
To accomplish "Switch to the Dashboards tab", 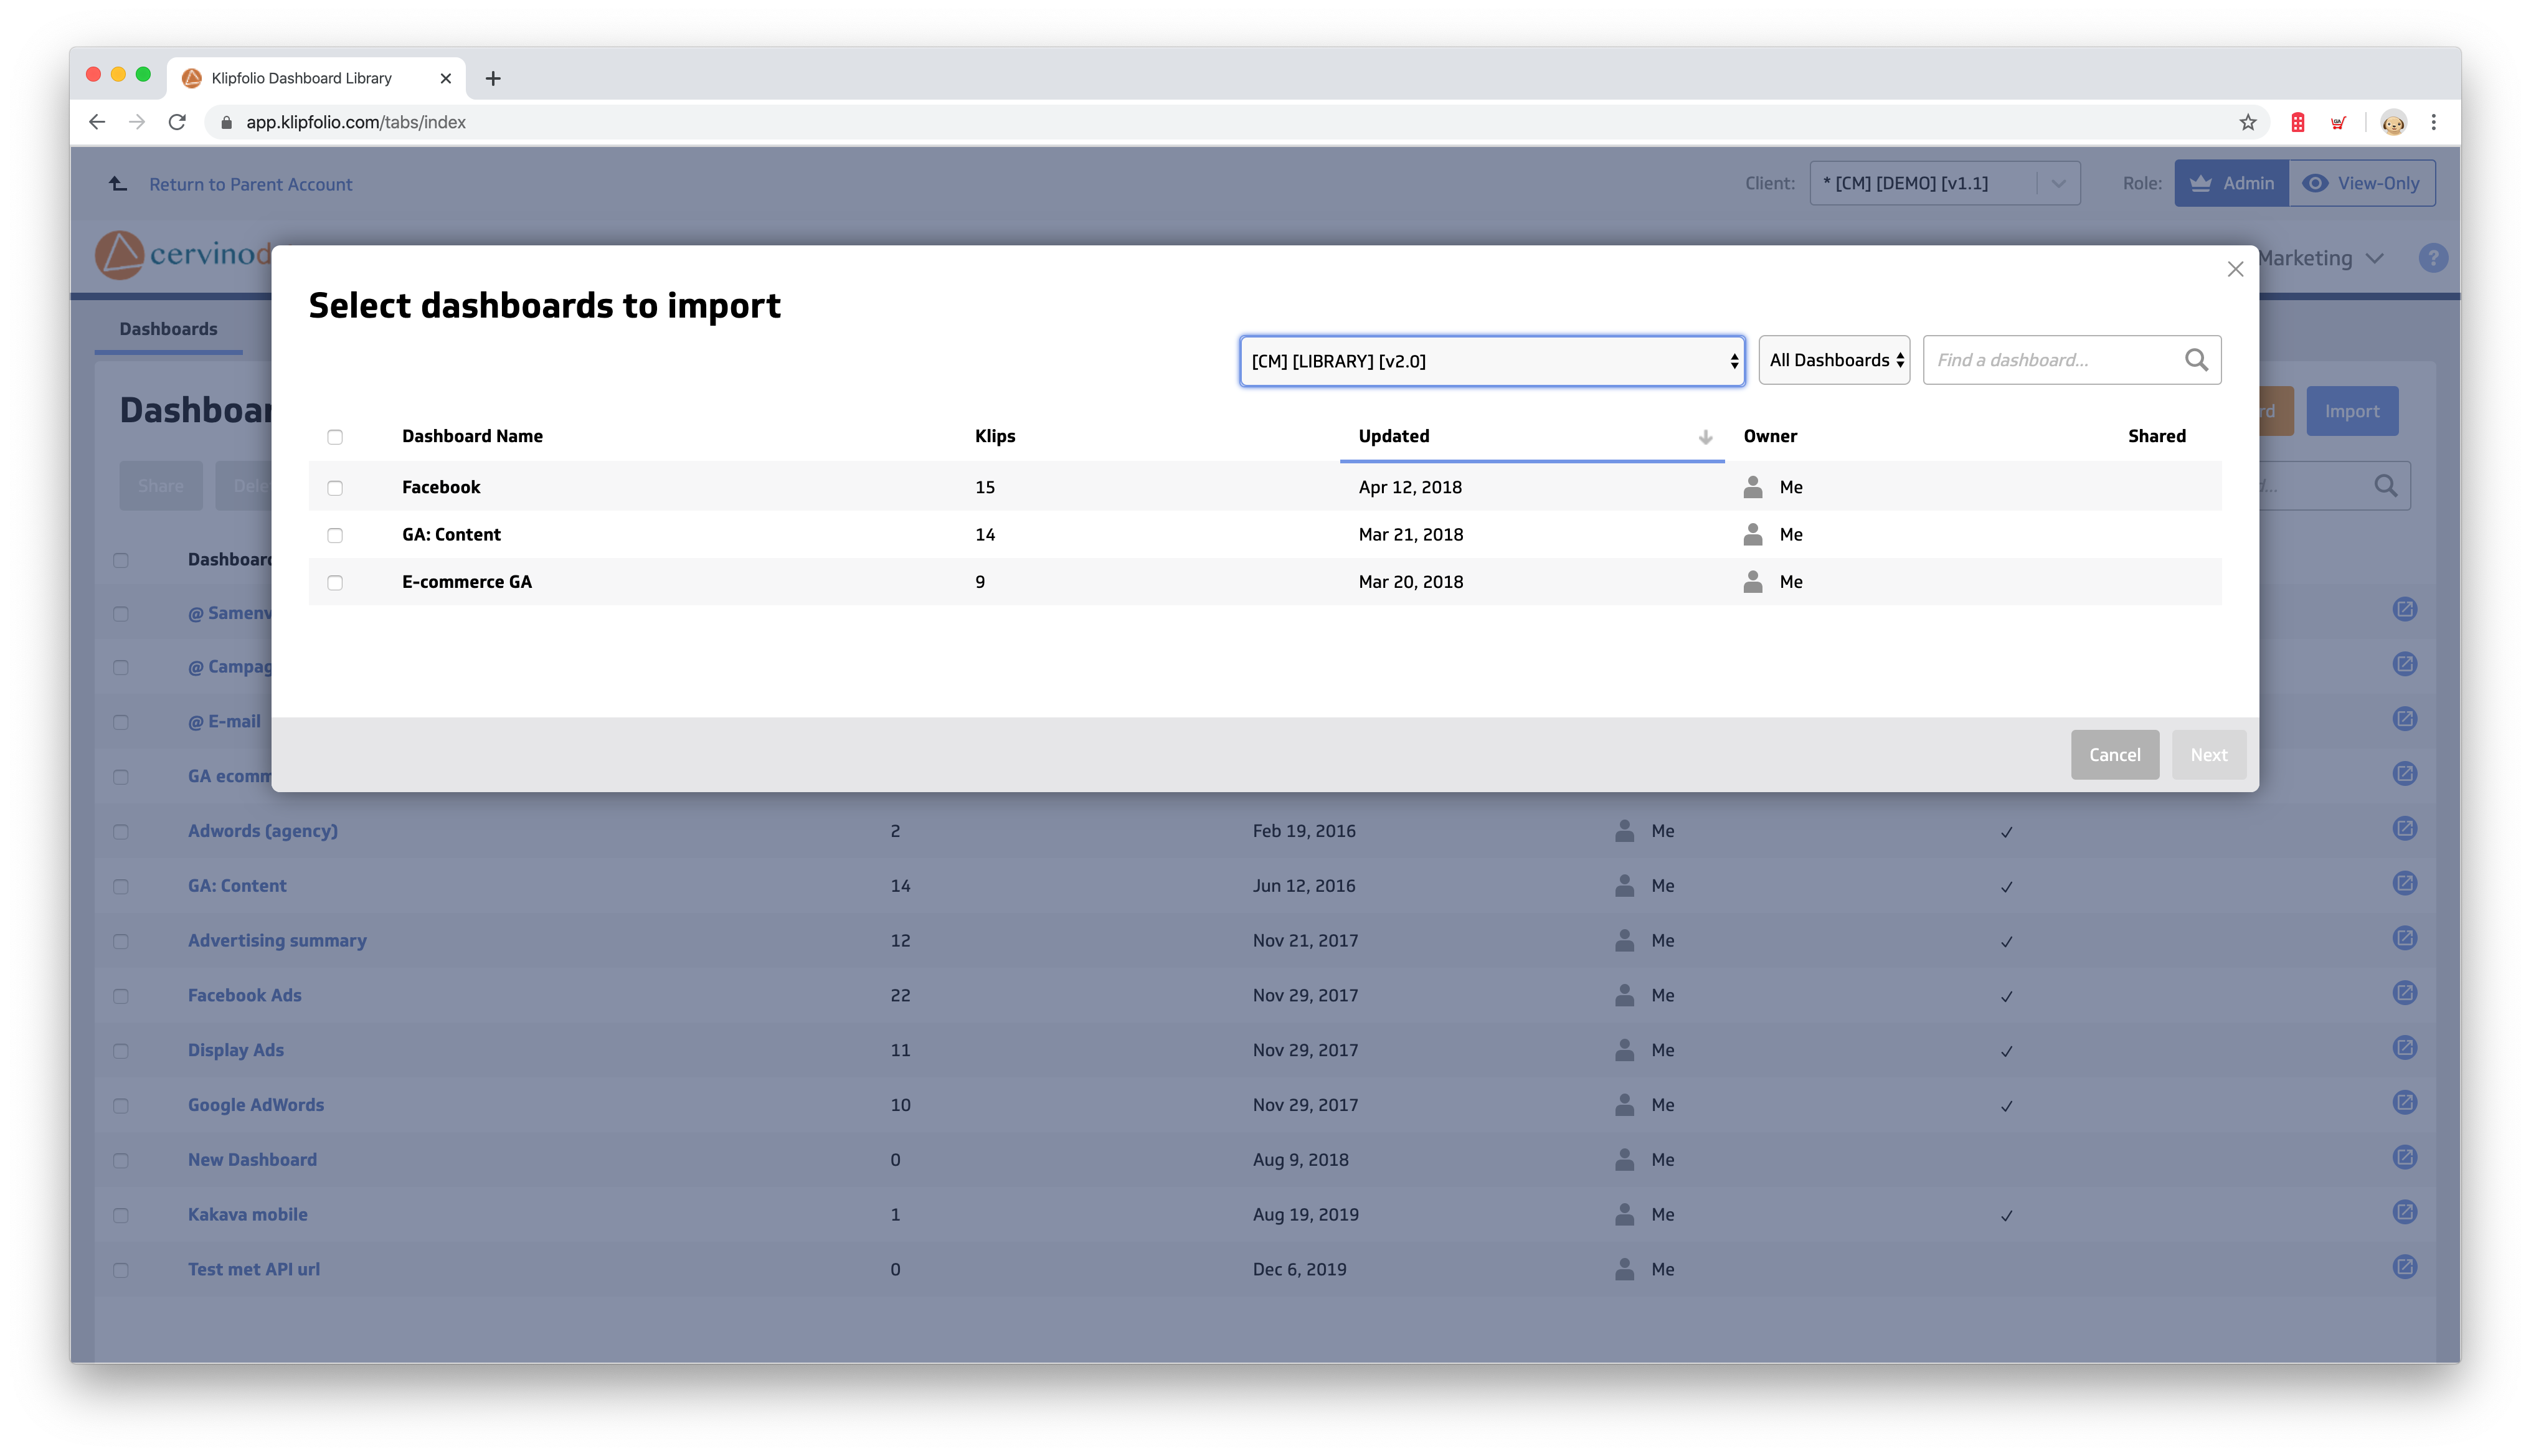I will (168, 329).
